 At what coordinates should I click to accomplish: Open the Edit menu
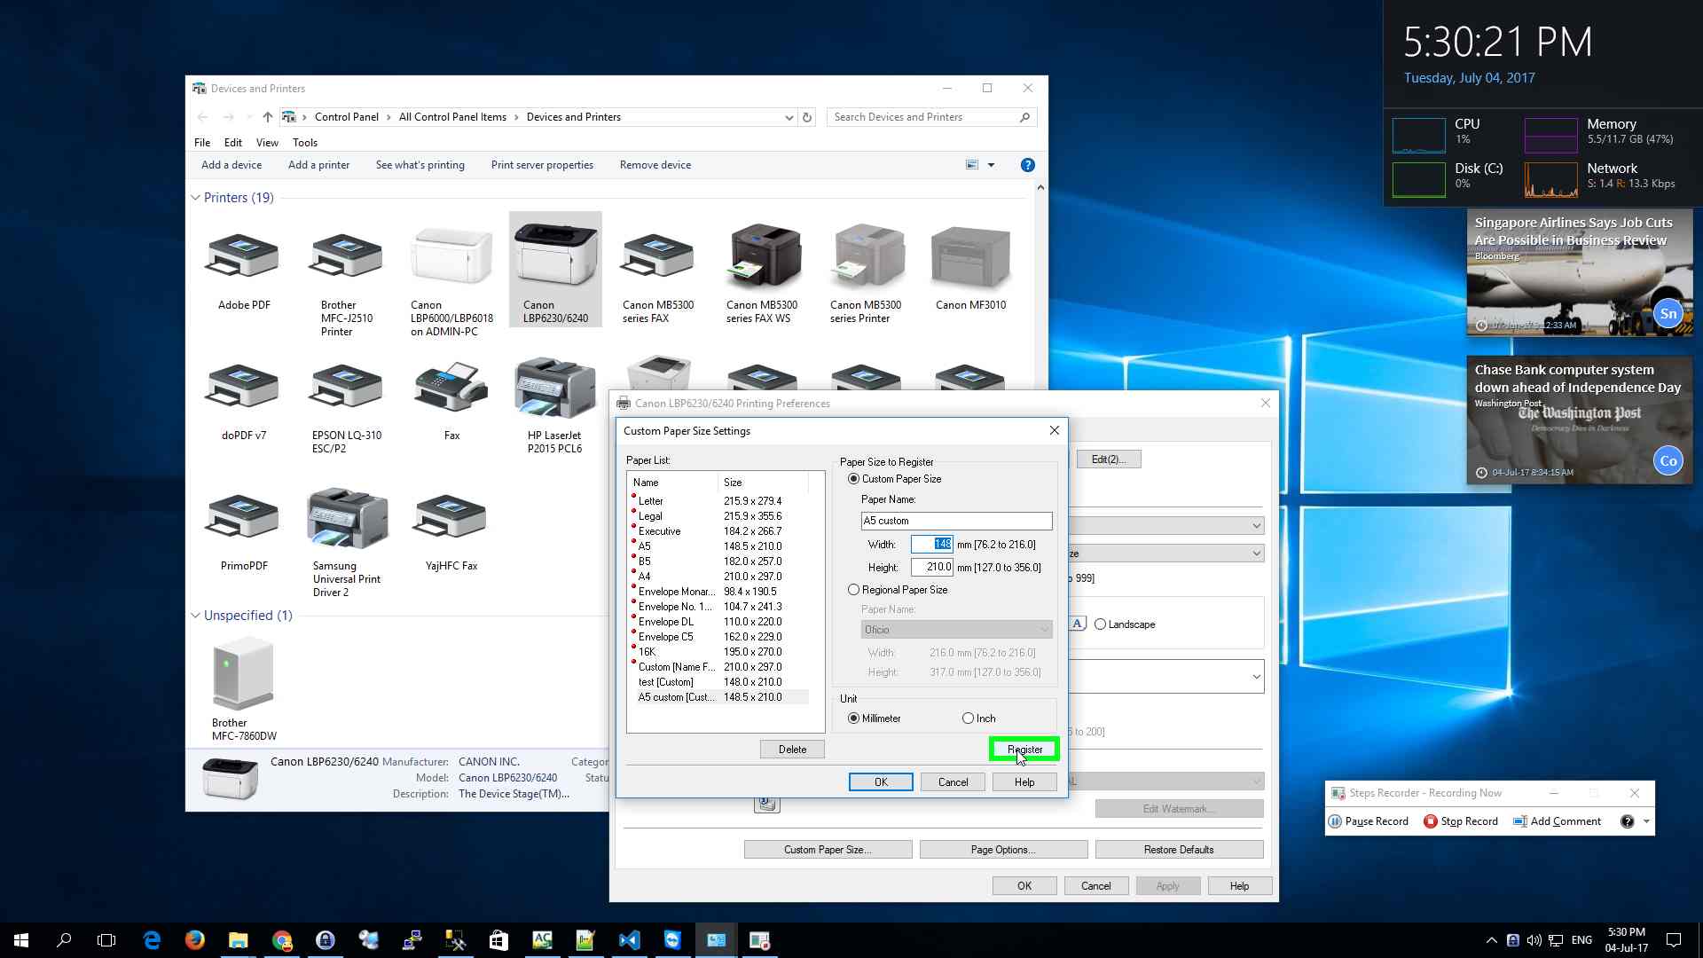pos(233,143)
